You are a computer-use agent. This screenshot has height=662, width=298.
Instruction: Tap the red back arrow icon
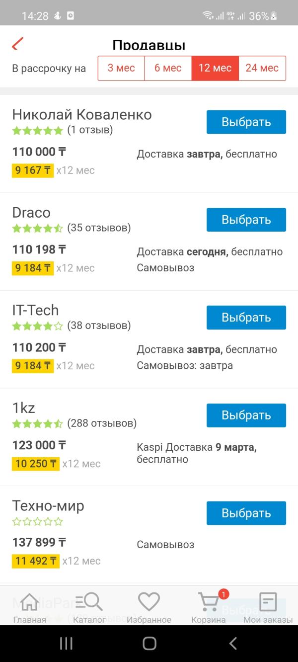coord(18,44)
